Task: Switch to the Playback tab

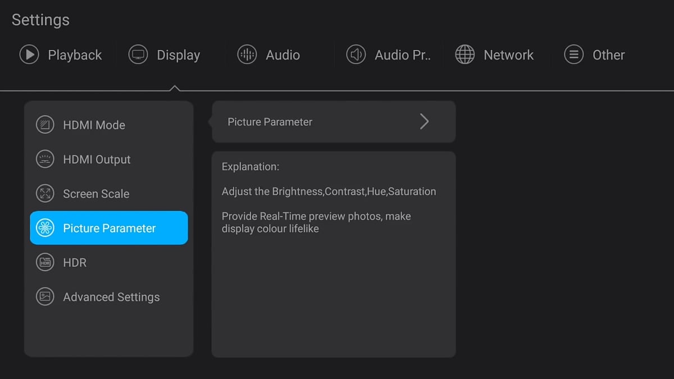Action: pos(75,55)
